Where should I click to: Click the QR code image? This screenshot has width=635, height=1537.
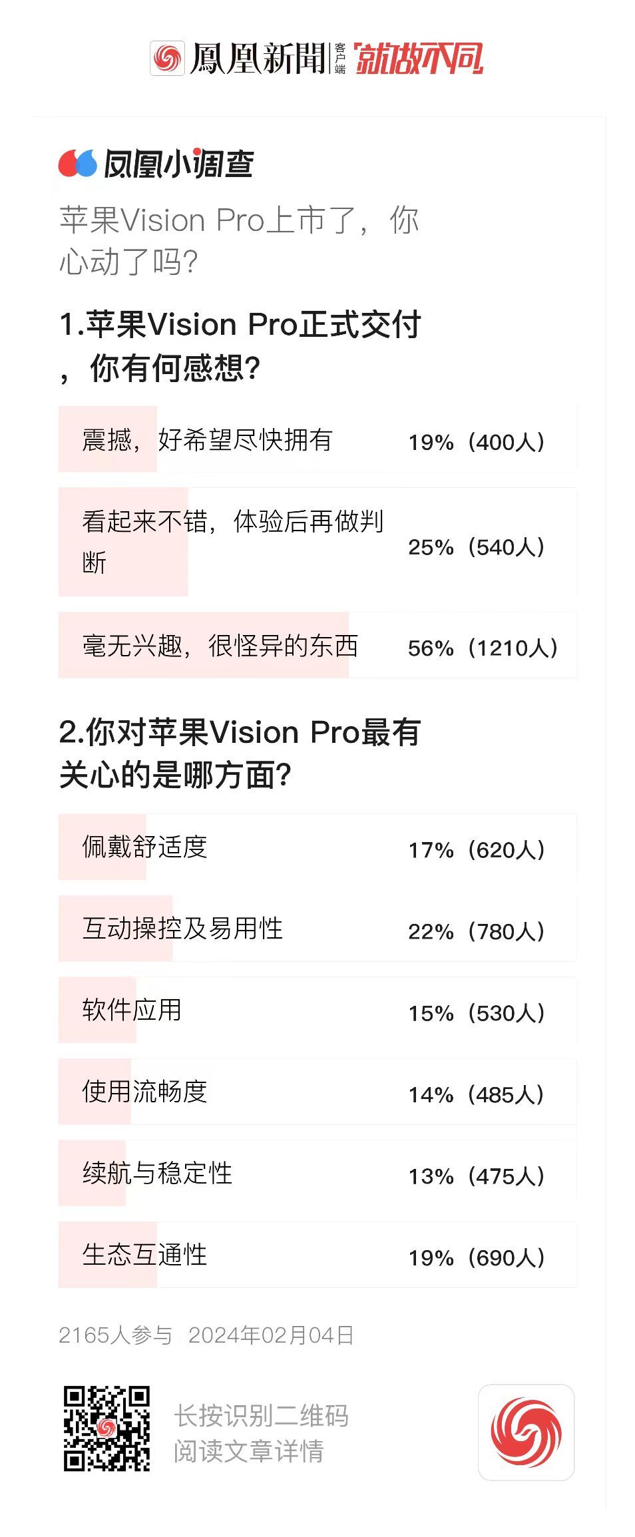(106, 1428)
